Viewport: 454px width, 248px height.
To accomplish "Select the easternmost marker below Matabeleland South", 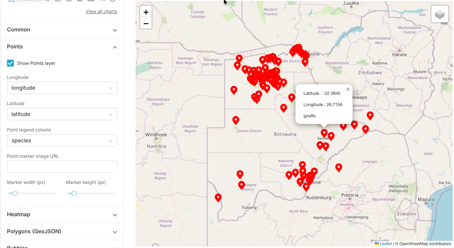I will point(370,116).
